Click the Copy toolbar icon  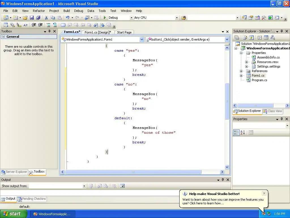[x=53, y=18]
